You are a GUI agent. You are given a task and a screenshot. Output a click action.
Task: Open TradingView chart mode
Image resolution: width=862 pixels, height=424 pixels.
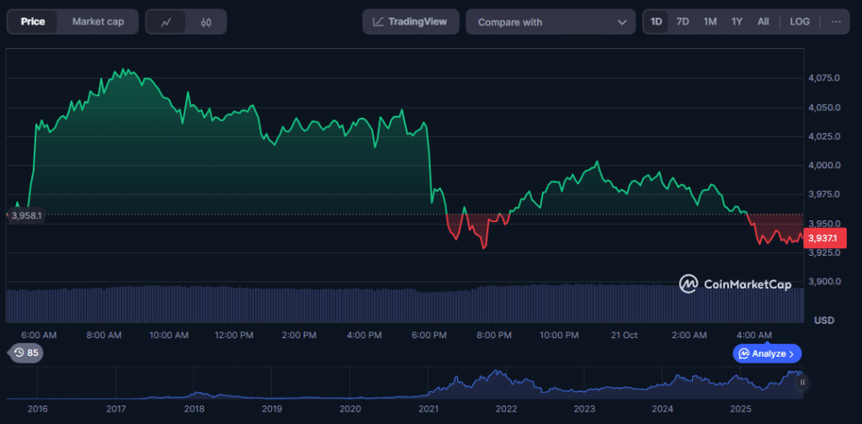pyautogui.click(x=411, y=22)
